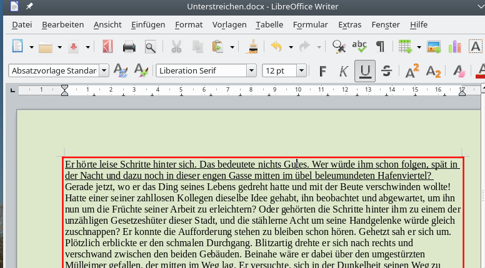Open the table size dropdown arrow
Viewport: 485px width, 268px height.
pos(419,47)
